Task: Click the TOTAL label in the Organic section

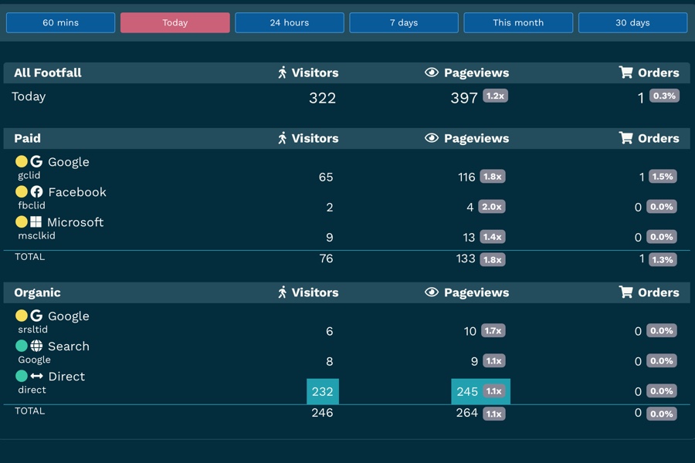Action: coord(29,411)
